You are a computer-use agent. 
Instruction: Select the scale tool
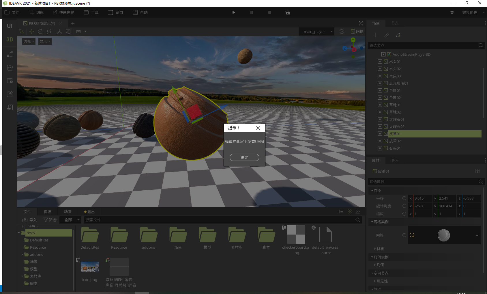pyautogui.click(x=49, y=31)
